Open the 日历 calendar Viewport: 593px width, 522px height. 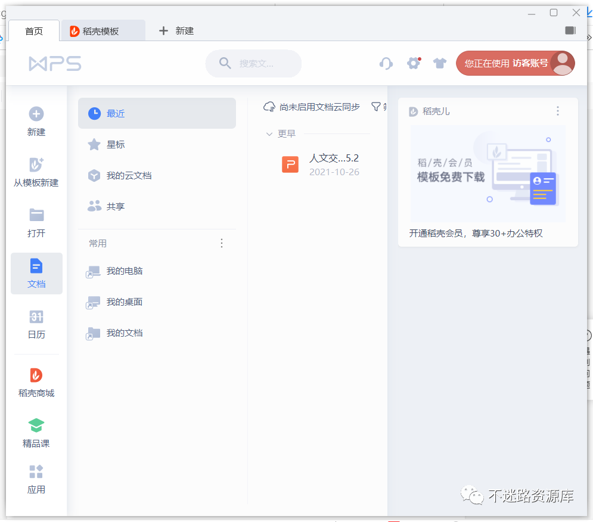tap(36, 325)
